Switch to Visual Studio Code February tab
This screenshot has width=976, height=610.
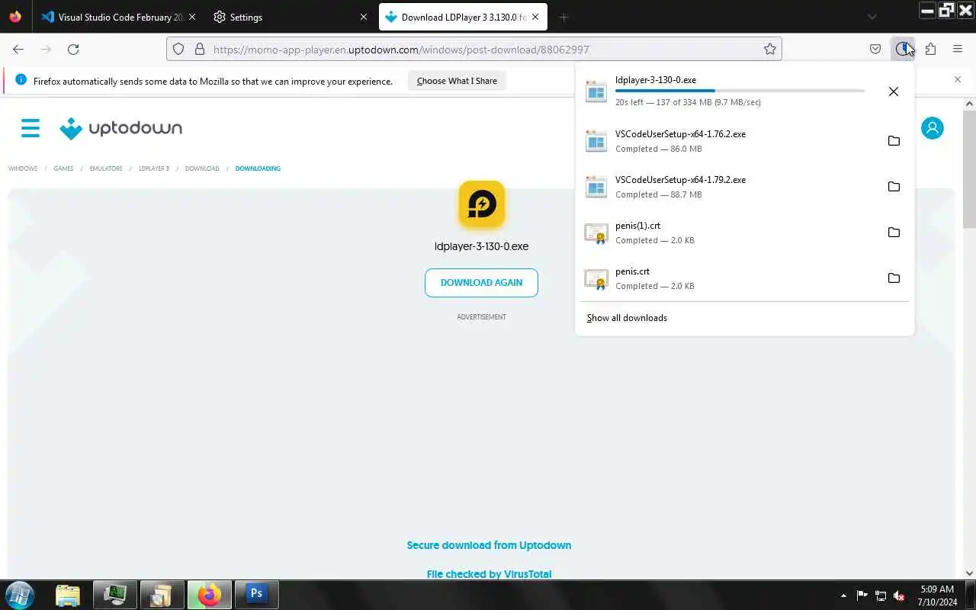(118, 17)
